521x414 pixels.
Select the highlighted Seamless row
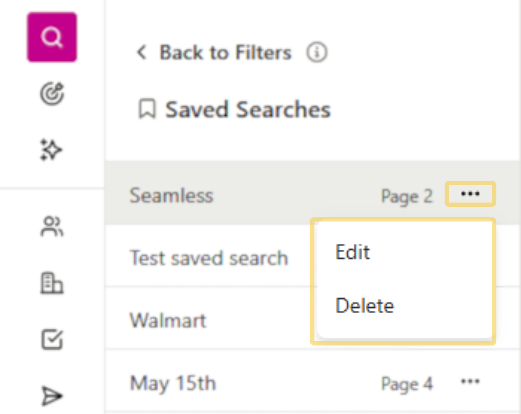pos(171,196)
